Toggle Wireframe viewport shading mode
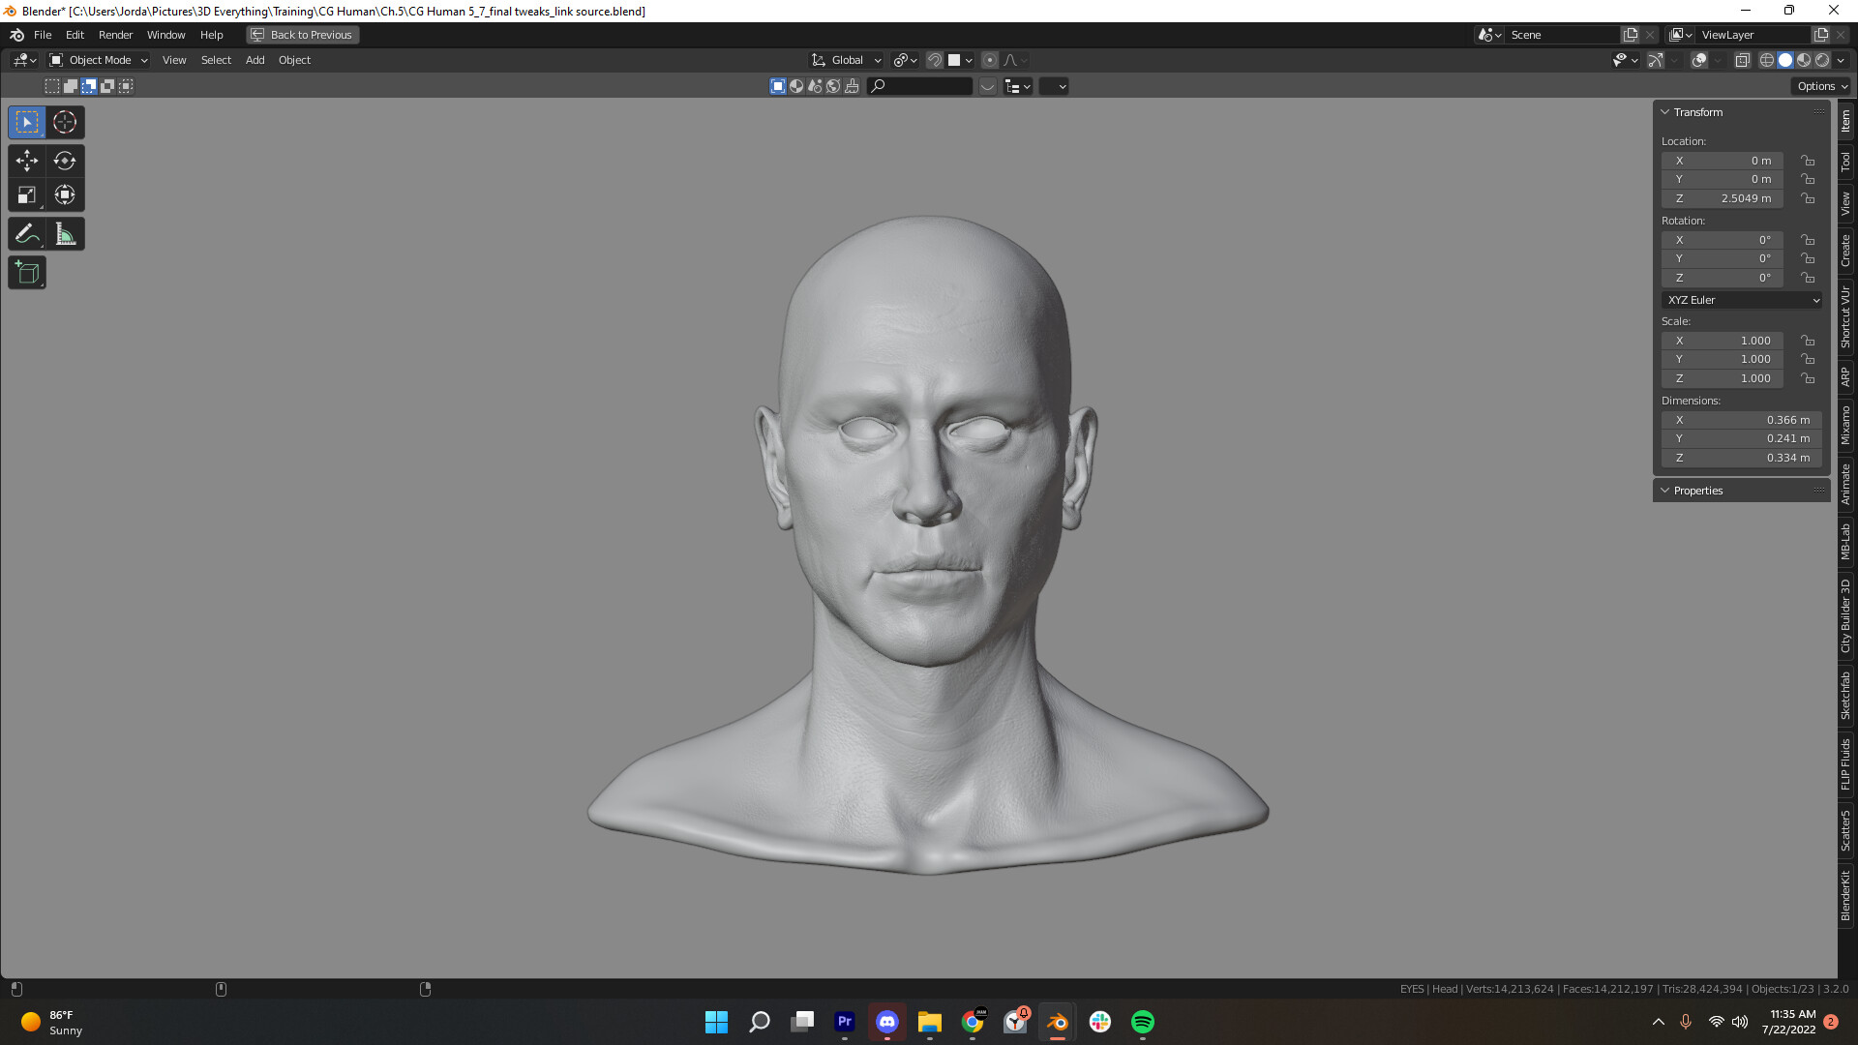1858x1045 pixels. tap(1766, 60)
